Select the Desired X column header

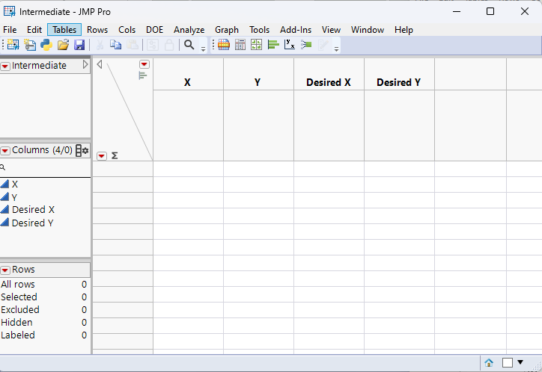(x=329, y=82)
